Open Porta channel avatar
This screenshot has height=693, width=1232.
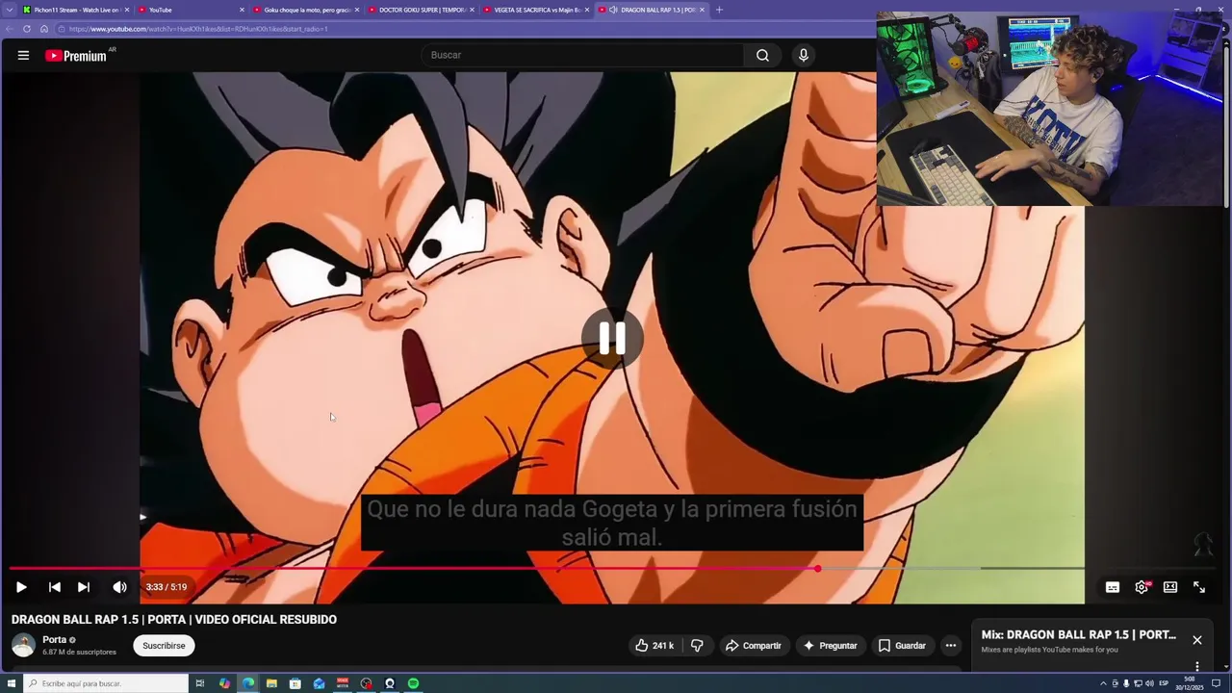click(23, 646)
